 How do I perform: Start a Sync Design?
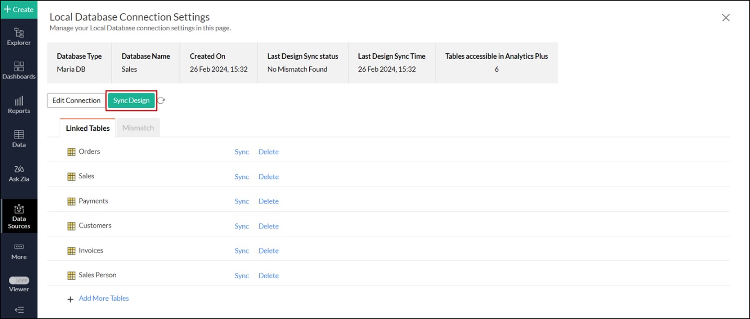point(131,100)
